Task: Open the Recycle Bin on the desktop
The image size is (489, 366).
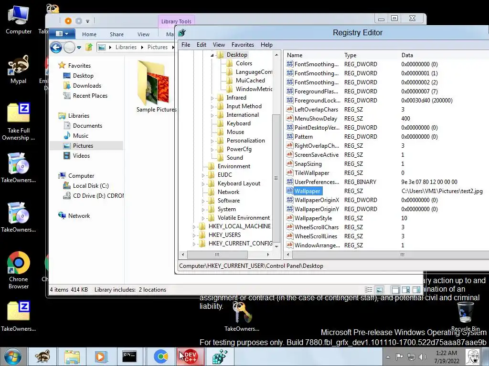Action: 465,315
